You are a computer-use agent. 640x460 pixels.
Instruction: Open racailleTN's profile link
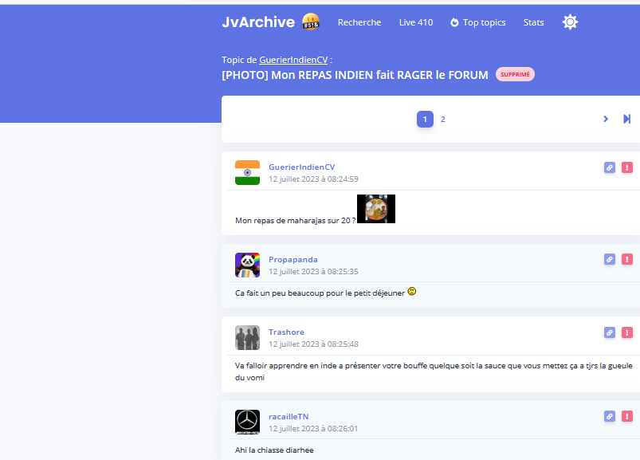[289, 417]
